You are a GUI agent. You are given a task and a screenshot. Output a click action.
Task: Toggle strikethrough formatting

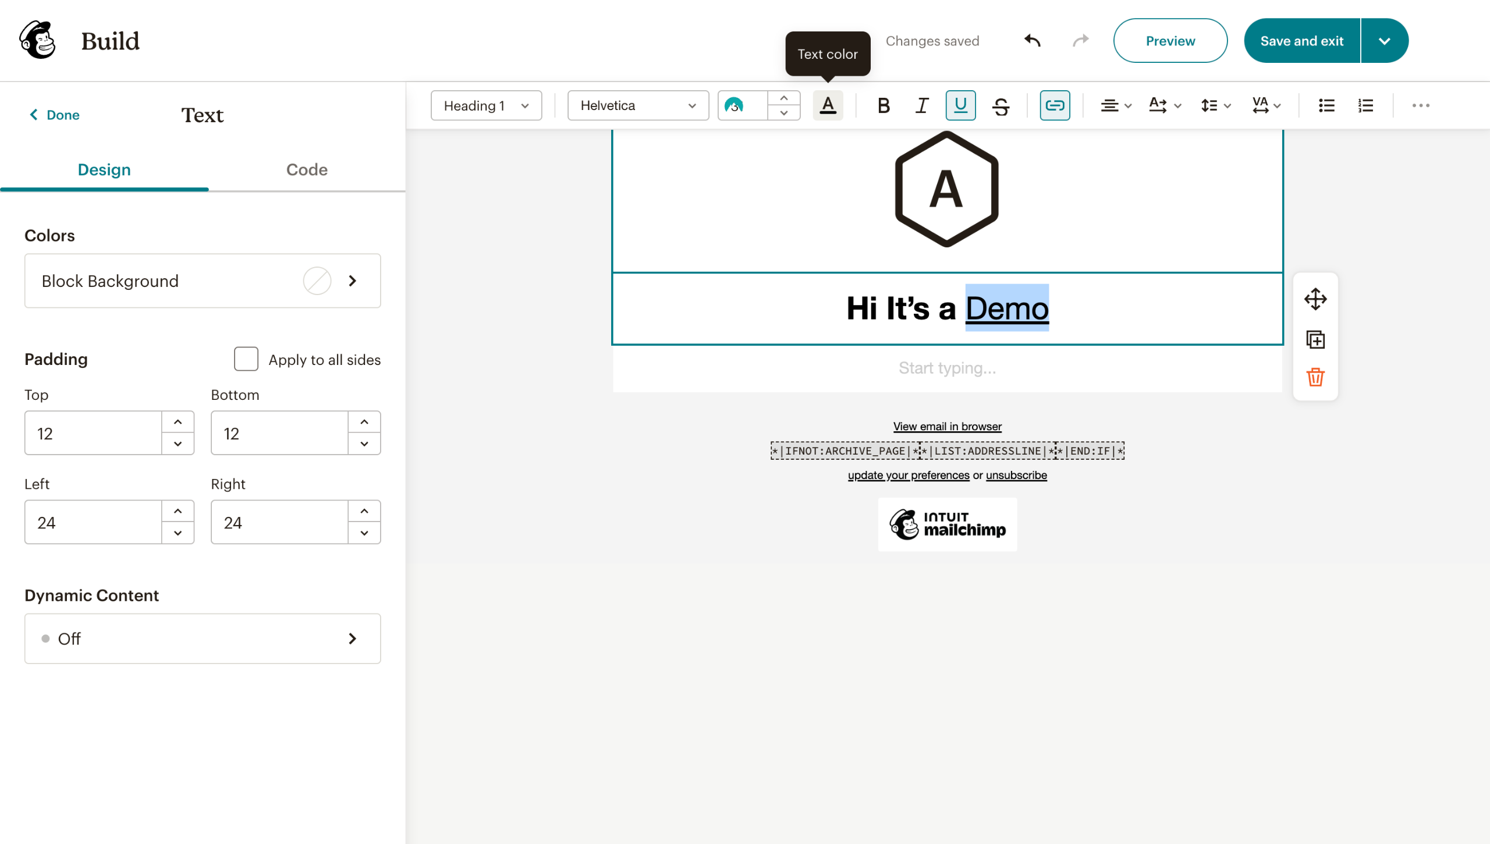(1001, 105)
